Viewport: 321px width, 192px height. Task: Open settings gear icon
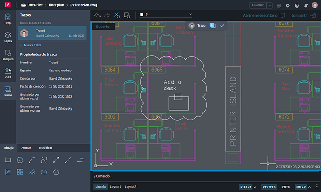(x=288, y=5)
